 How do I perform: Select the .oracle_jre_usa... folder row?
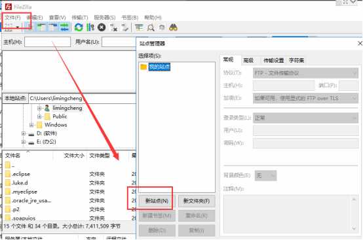click(x=69, y=201)
